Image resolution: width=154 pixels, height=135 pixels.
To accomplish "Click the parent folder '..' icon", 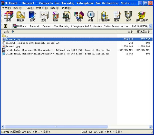I will tap(4, 36).
